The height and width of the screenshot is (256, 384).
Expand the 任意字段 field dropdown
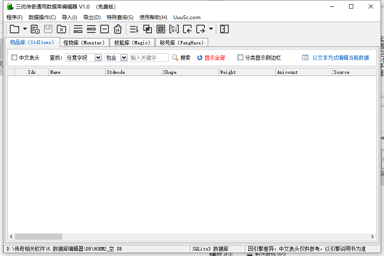click(98, 58)
